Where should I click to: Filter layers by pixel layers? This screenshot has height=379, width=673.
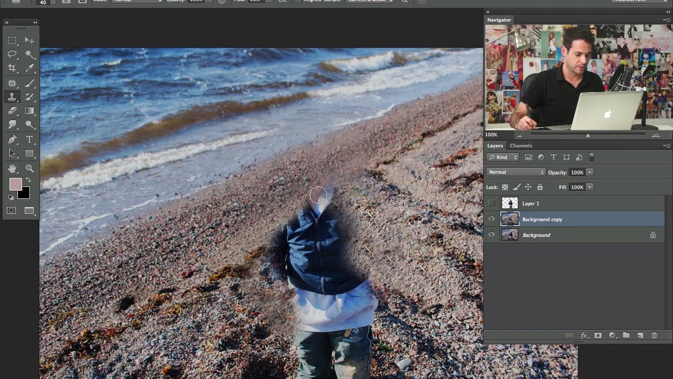528,158
